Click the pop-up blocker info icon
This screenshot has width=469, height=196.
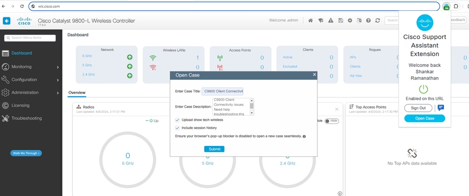pos(304,137)
